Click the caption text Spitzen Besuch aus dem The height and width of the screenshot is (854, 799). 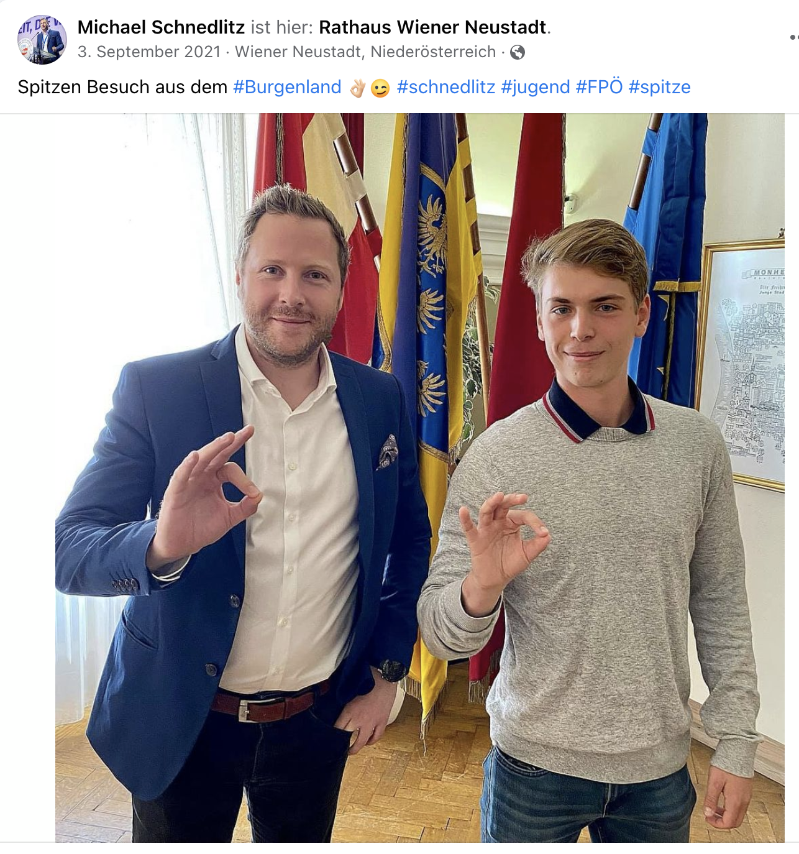[122, 87]
